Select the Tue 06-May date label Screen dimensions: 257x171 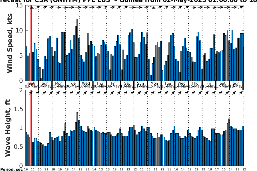(72, 85)
